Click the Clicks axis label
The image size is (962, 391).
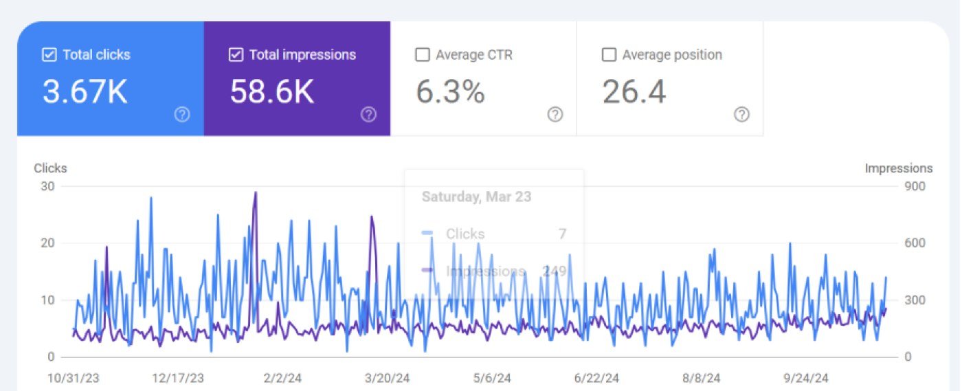click(51, 168)
